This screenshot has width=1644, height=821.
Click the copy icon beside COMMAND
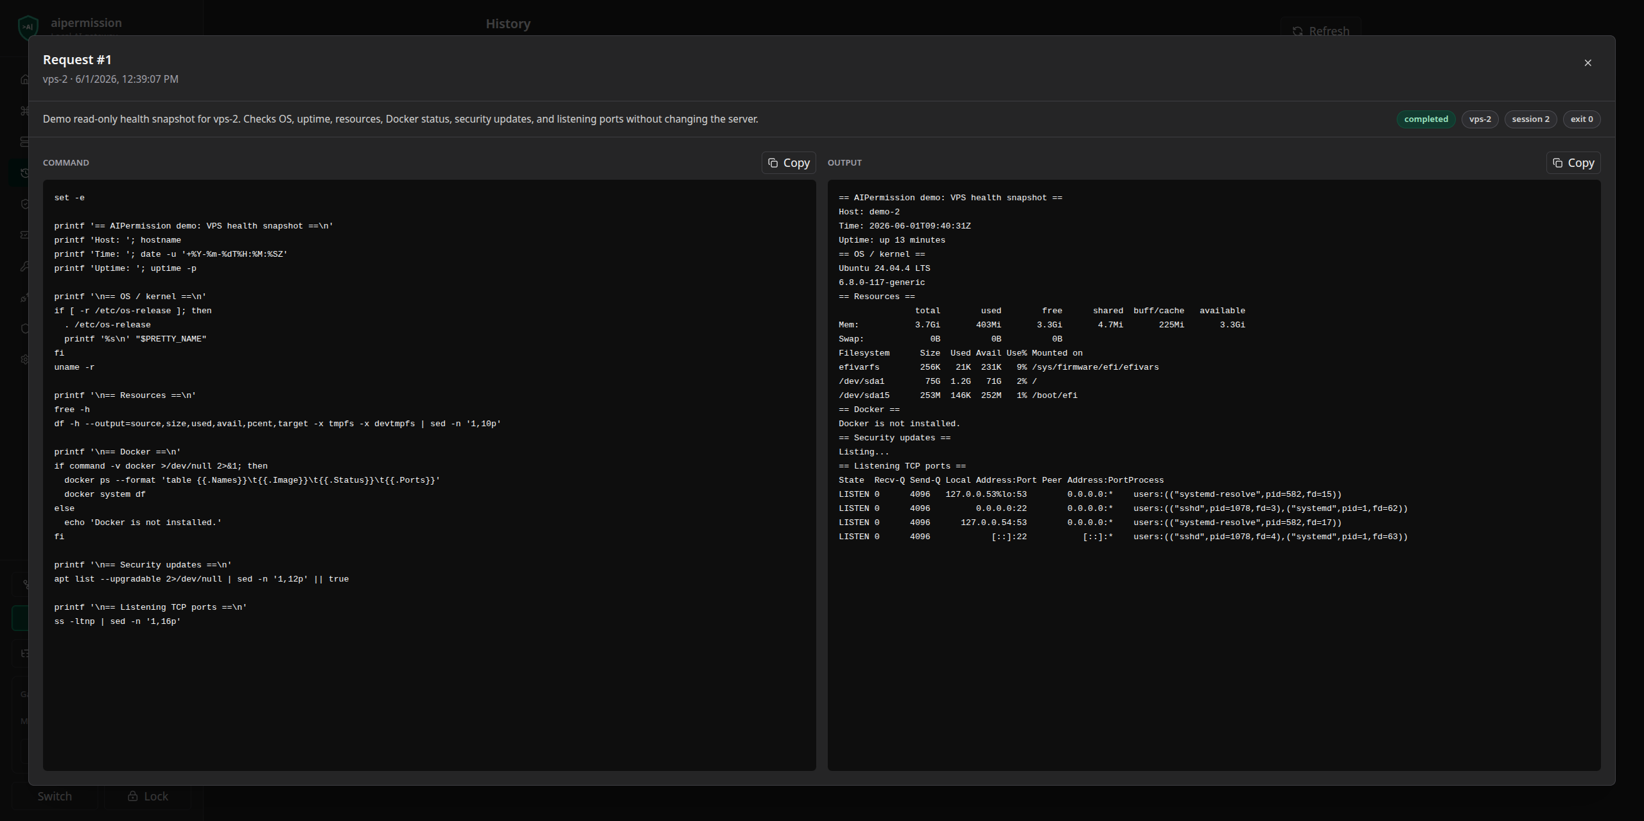click(x=773, y=163)
